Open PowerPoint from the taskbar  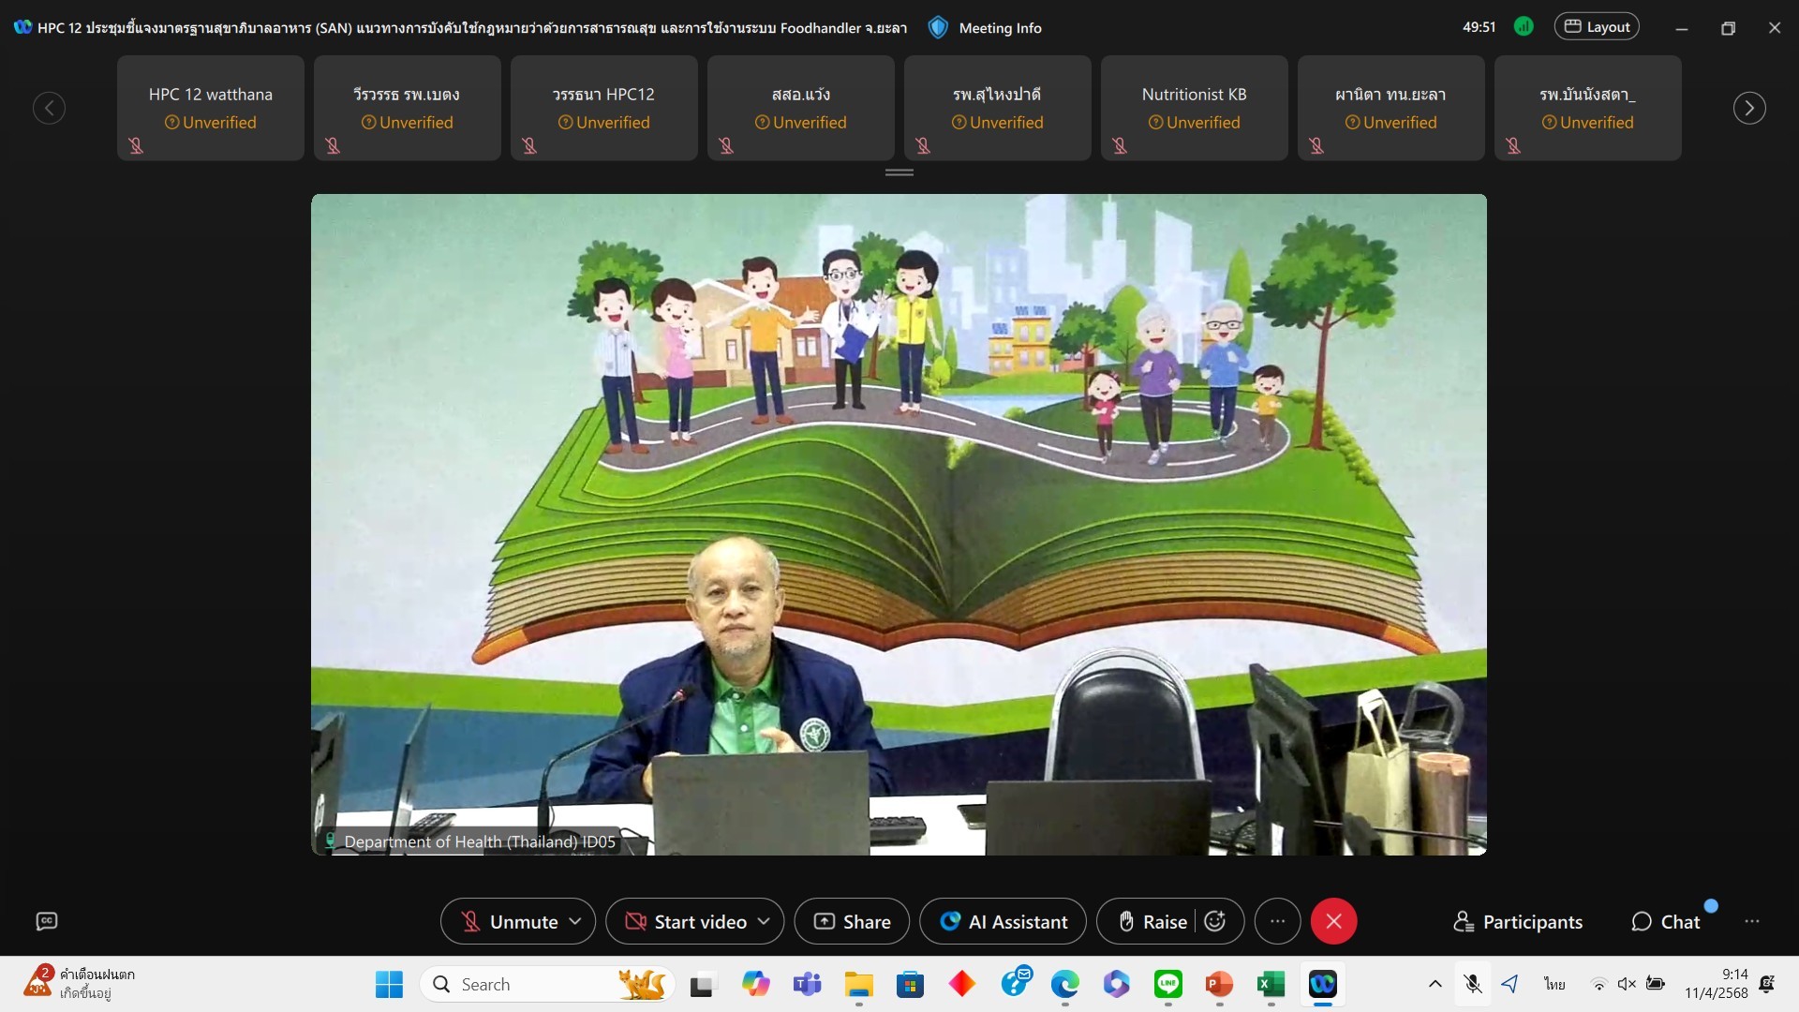pyautogui.click(x=1219, y=984)
